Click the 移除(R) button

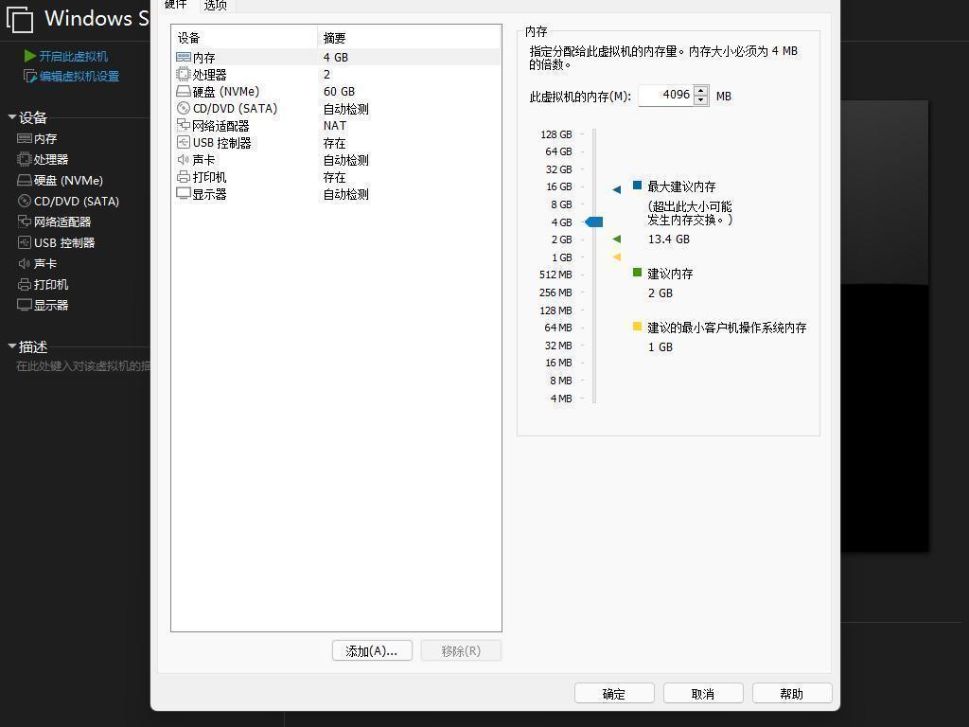(461, 651)
